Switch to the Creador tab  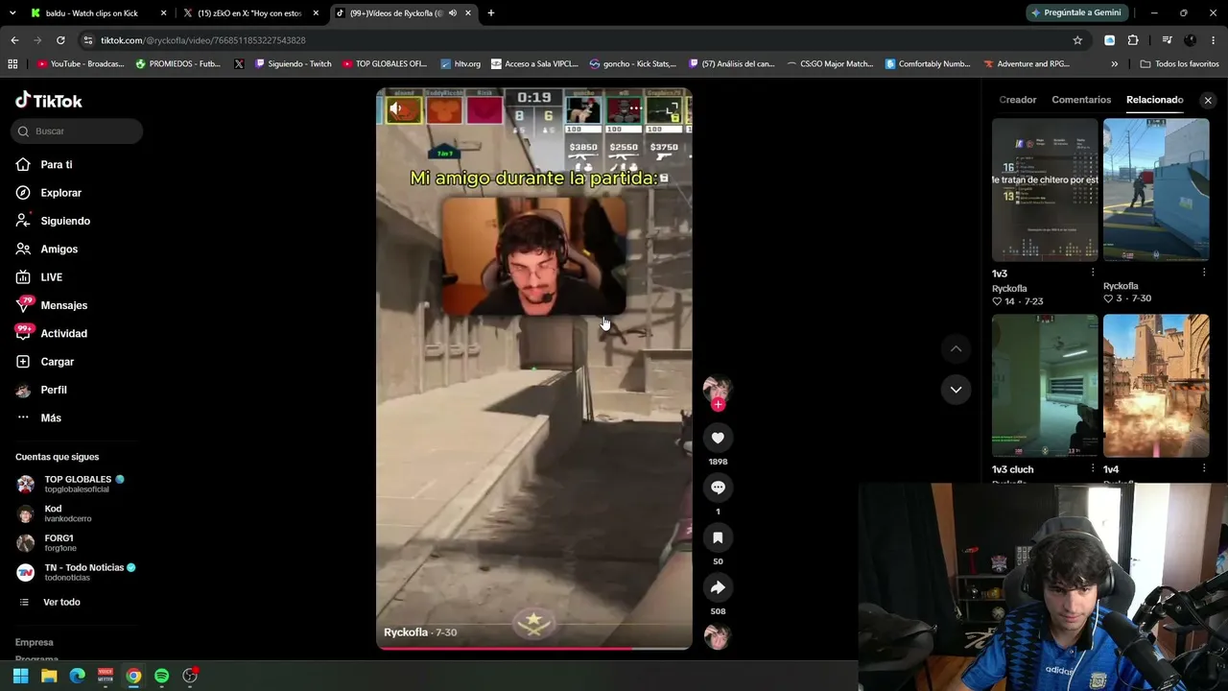point(1018,100)
